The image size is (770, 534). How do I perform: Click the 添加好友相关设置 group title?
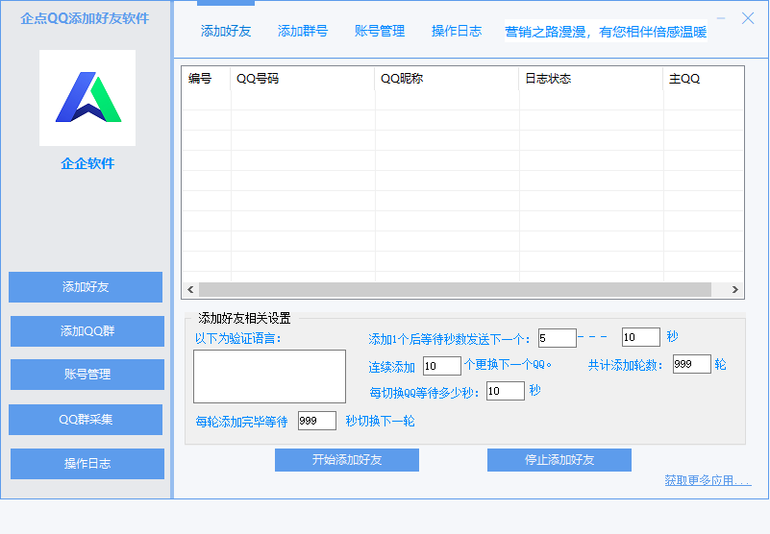pyautogui.click(x=244, y=319)
